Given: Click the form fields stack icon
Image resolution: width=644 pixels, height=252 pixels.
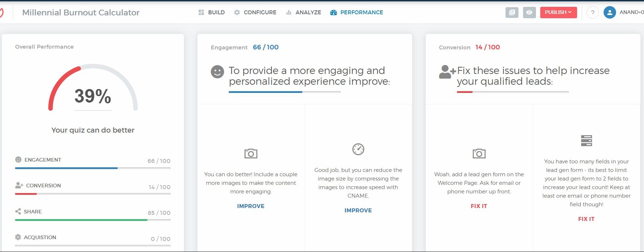Looking at the screenshot, I should tap(586, 140).
